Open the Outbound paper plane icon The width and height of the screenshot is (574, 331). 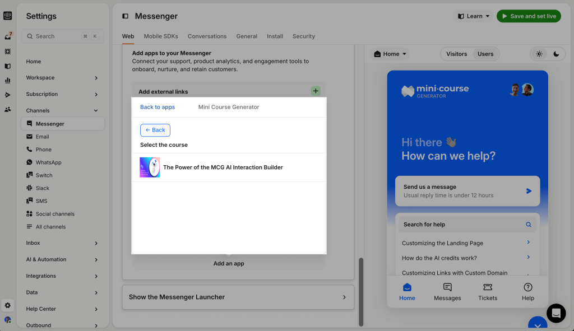[x=7, y=95]
